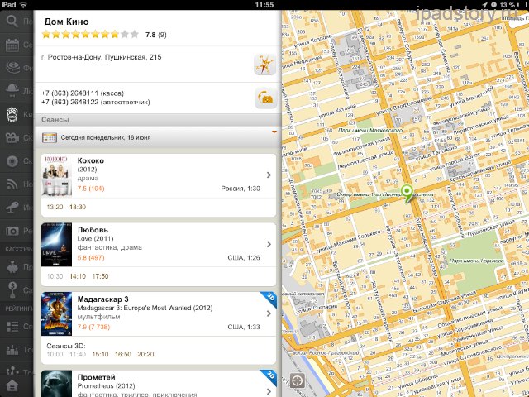Image resolution: width=529 pixels, height=397 pixels.
Task: Tap the 3D badge on Прометей card
Action: (270, 375)
